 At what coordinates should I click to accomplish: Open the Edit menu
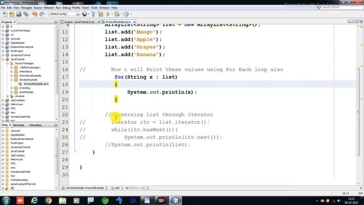(9, 7)
